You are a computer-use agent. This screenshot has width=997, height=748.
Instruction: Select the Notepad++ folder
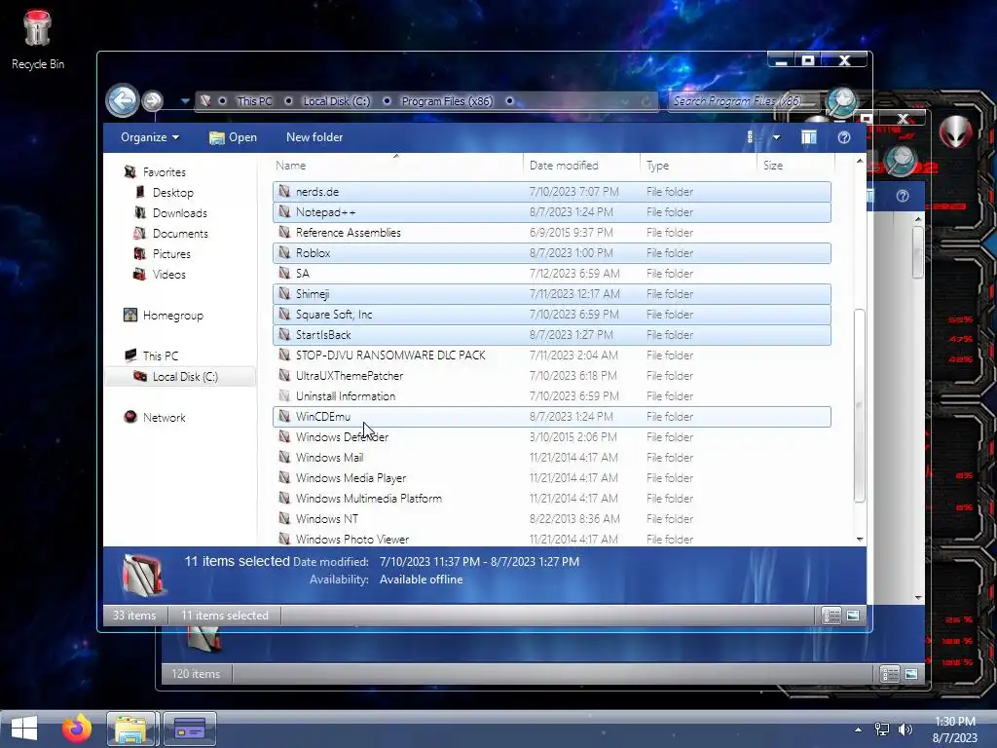(x=551, y=211)
